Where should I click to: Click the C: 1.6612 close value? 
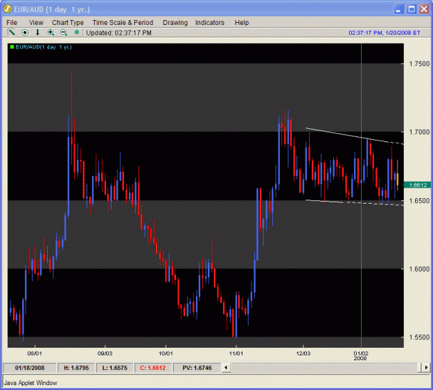tap(153, 368)
